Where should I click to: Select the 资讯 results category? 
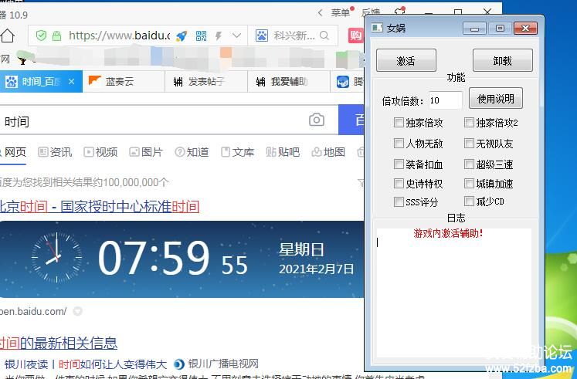55,152
